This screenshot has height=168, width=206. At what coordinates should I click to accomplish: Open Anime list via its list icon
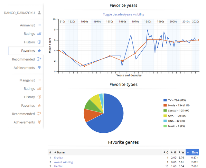click(39, 25)
